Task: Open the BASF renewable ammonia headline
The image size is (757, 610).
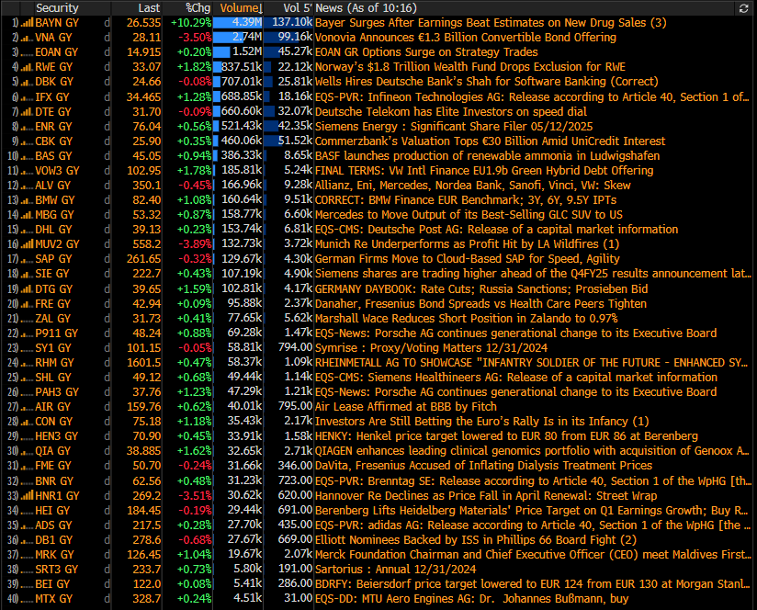Action: point(487,156)
